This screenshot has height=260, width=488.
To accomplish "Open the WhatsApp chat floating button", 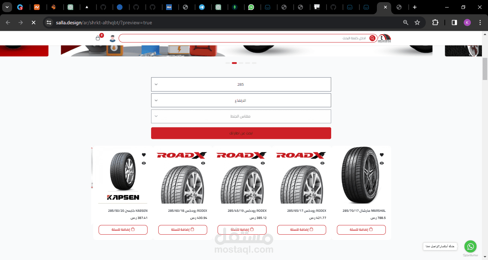I will pyautogui.click(x=470, y=246).
